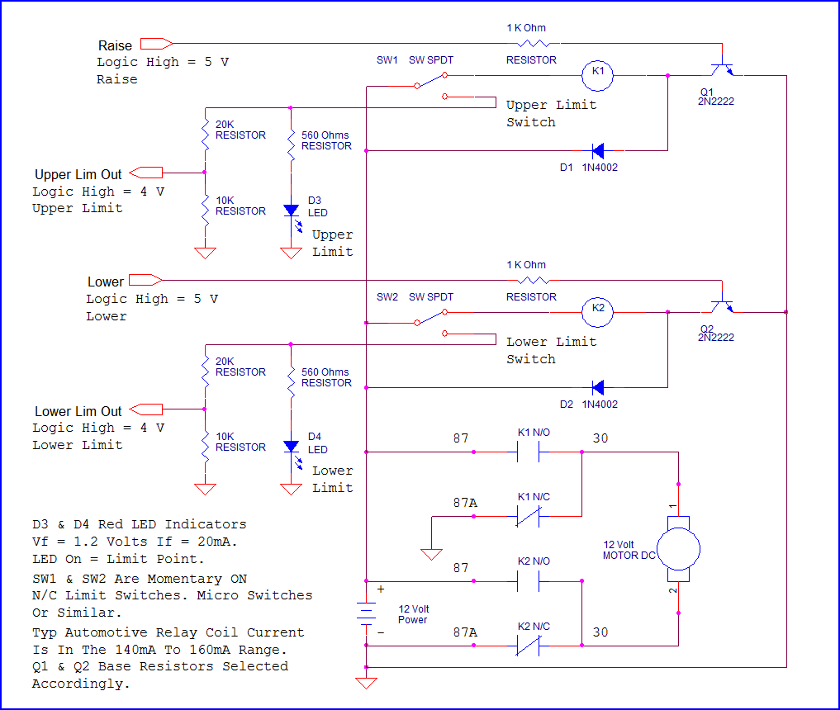Select the upper 560 Ohms resistor symbol
The width and height of the screenshot is (840, 710).
click(292, 145)
